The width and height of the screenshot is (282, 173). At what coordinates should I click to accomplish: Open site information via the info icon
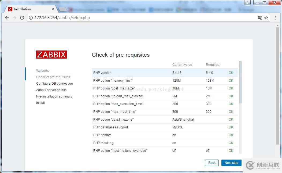point(31,18)
